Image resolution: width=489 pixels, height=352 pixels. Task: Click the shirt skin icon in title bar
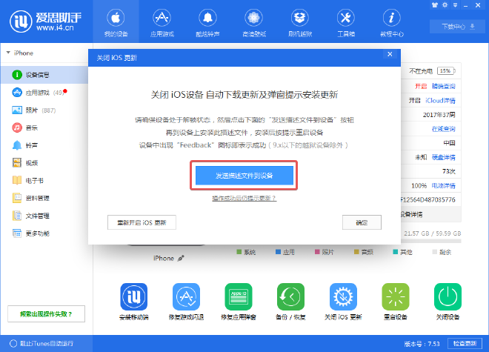coord(435,5)
